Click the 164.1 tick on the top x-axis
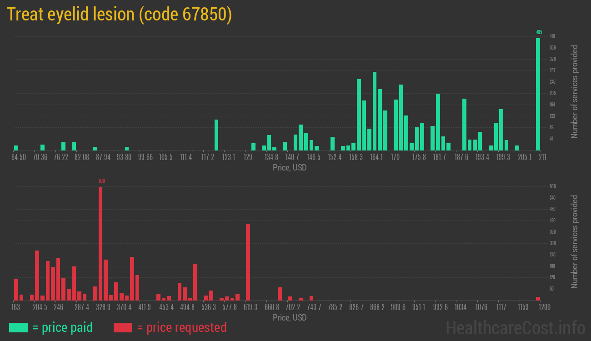 click(x=376, y=157)
